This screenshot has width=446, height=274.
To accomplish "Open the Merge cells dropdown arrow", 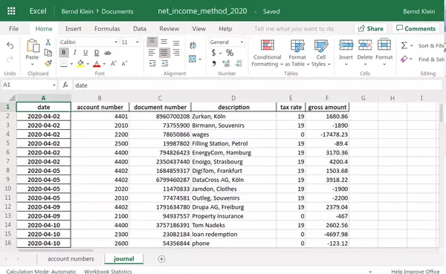I will coord(200,59).
